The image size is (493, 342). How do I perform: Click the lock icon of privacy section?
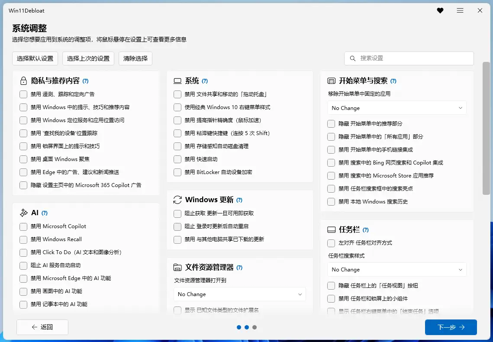click(x=23, y=81)
